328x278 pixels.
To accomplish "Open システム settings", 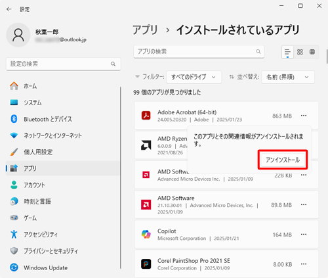I will [x=63, y=103].
